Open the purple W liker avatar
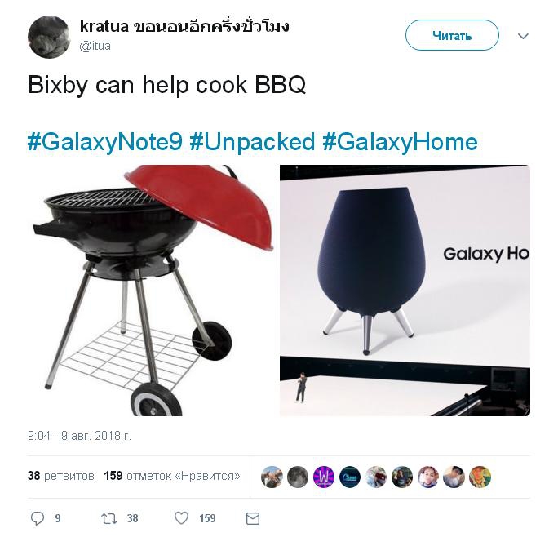Image resolution: width=558 pixels, height=537 pixels. pyautogui.click(x=324, y=477)
